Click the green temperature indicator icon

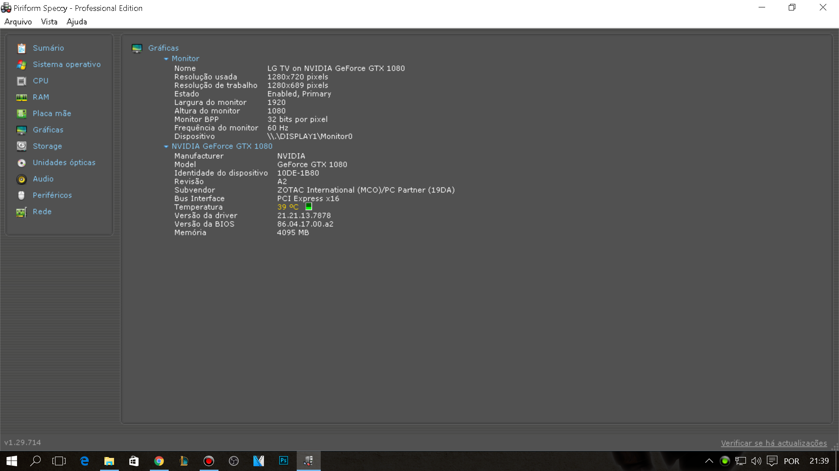pos(309,206)
